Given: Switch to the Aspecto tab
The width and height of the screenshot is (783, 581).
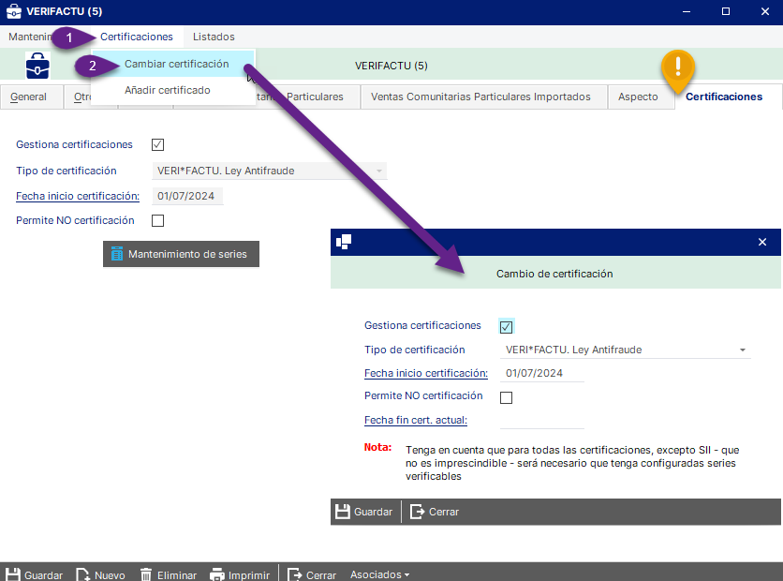Looking at the screenshot, I should [x=638, y=97].
